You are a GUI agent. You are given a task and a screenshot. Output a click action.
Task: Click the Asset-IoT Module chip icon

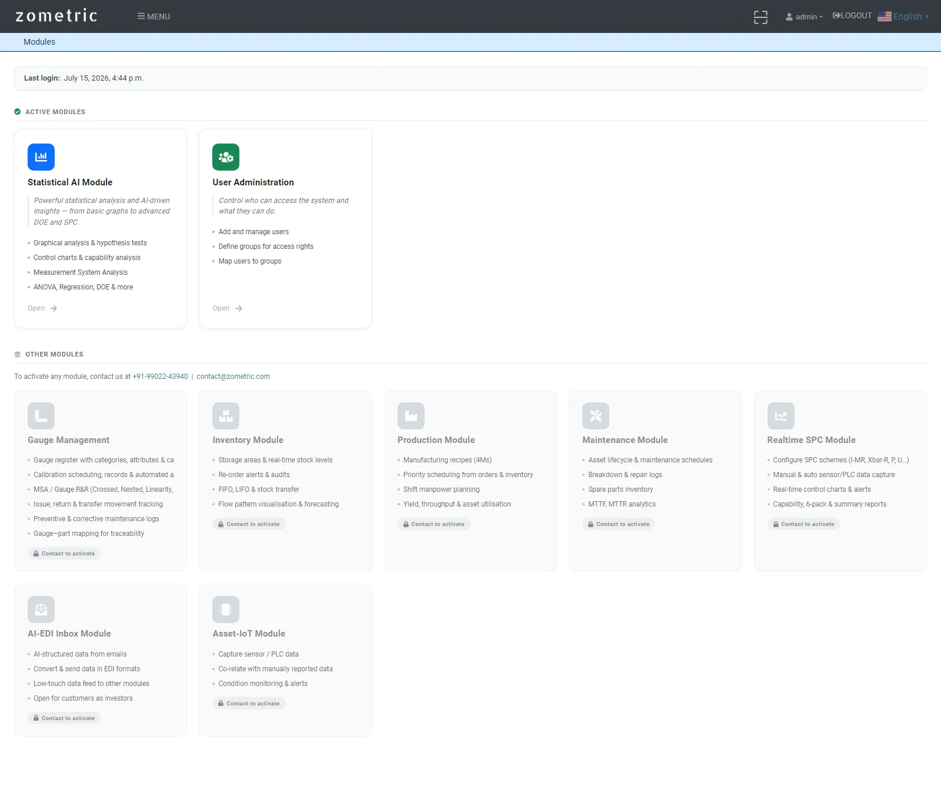pyautogui.click(x=226, y=610)
